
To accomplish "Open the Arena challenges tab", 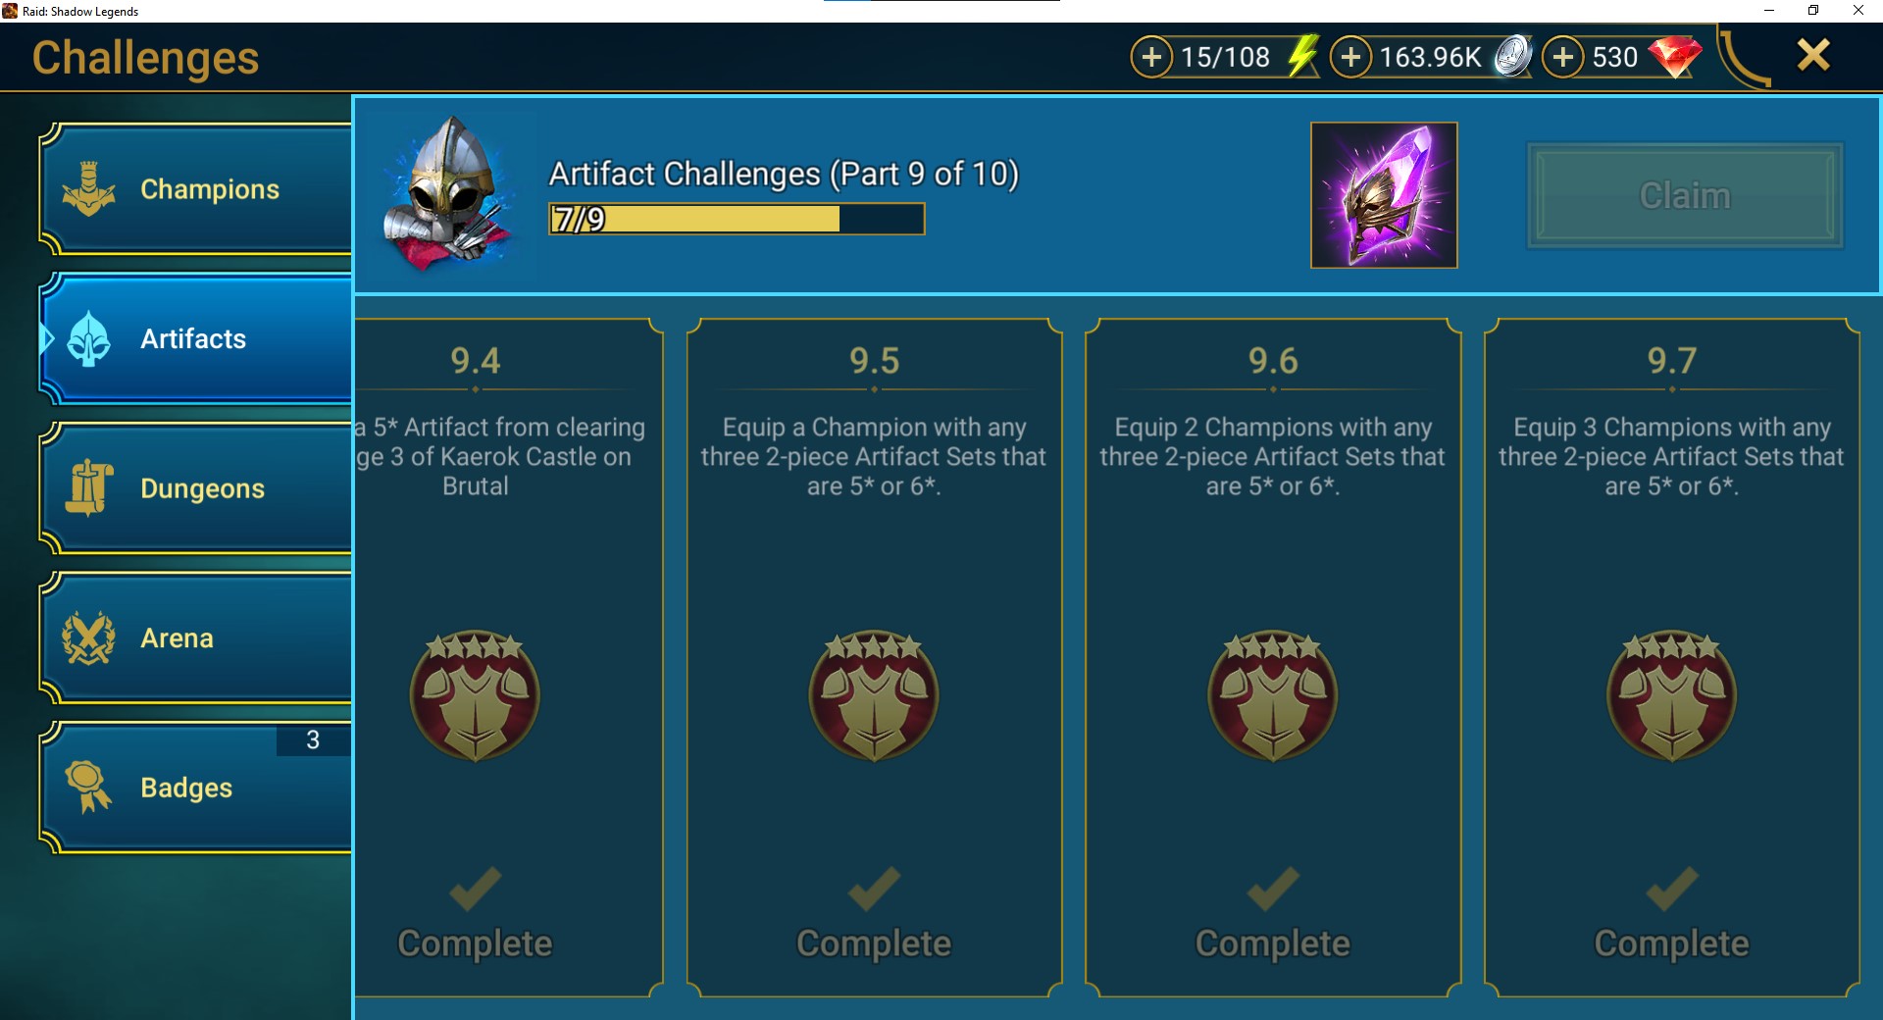I will coord(196,638).
